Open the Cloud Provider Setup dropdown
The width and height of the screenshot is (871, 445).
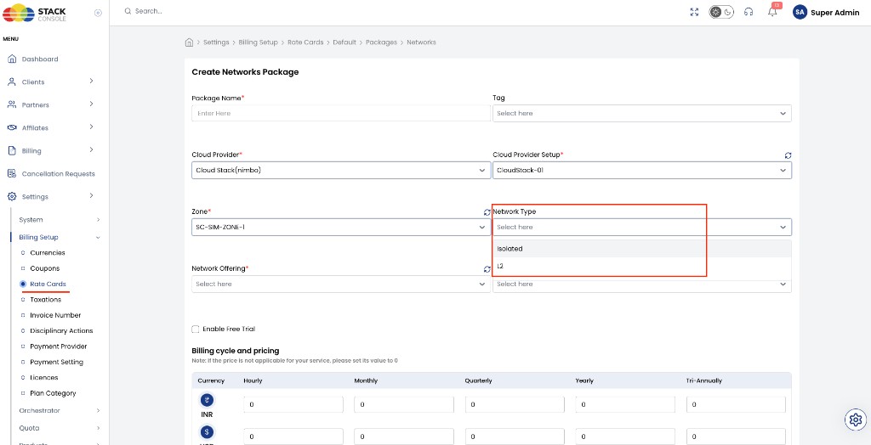coord(642,171)
